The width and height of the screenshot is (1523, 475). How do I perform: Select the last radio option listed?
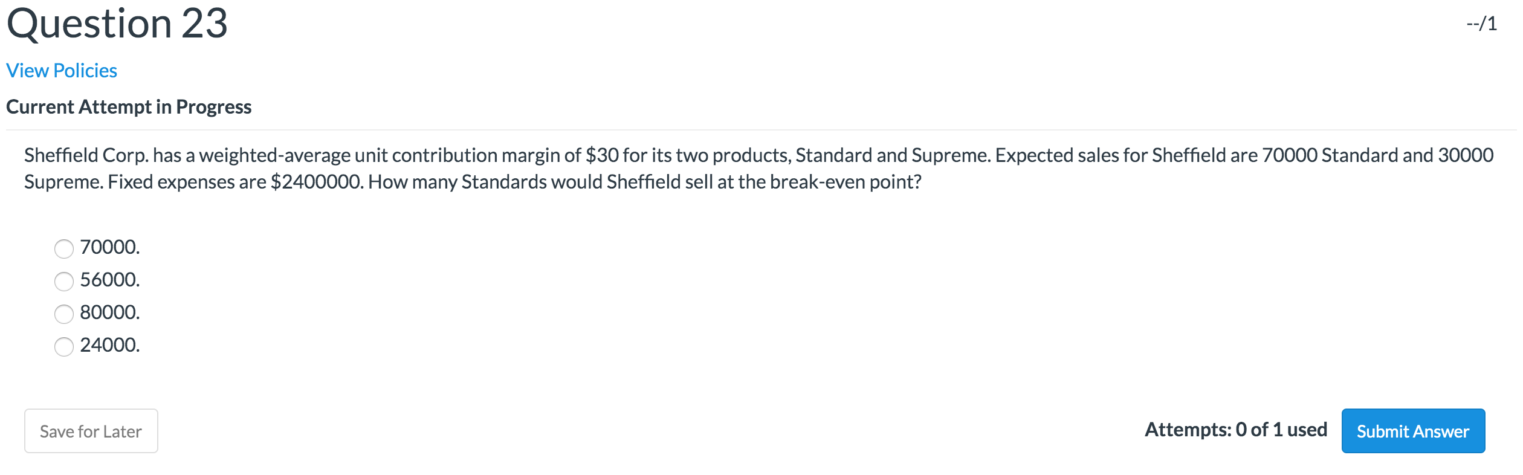(x=64, y=346)
